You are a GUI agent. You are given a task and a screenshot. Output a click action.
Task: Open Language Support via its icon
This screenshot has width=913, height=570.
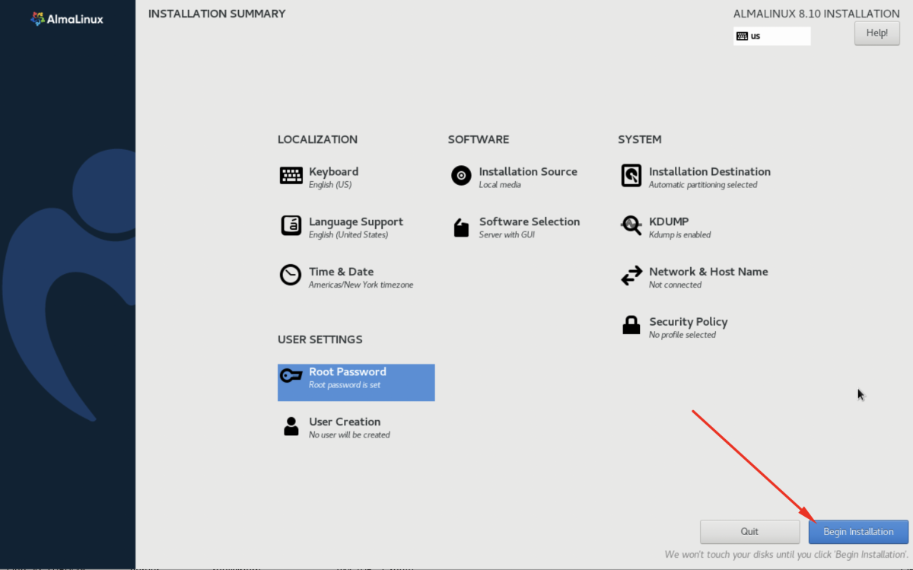[291, 226]
